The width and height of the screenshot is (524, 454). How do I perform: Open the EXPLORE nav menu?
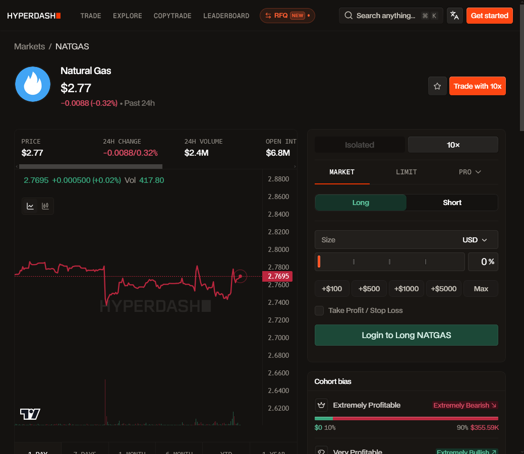point(127,16)
